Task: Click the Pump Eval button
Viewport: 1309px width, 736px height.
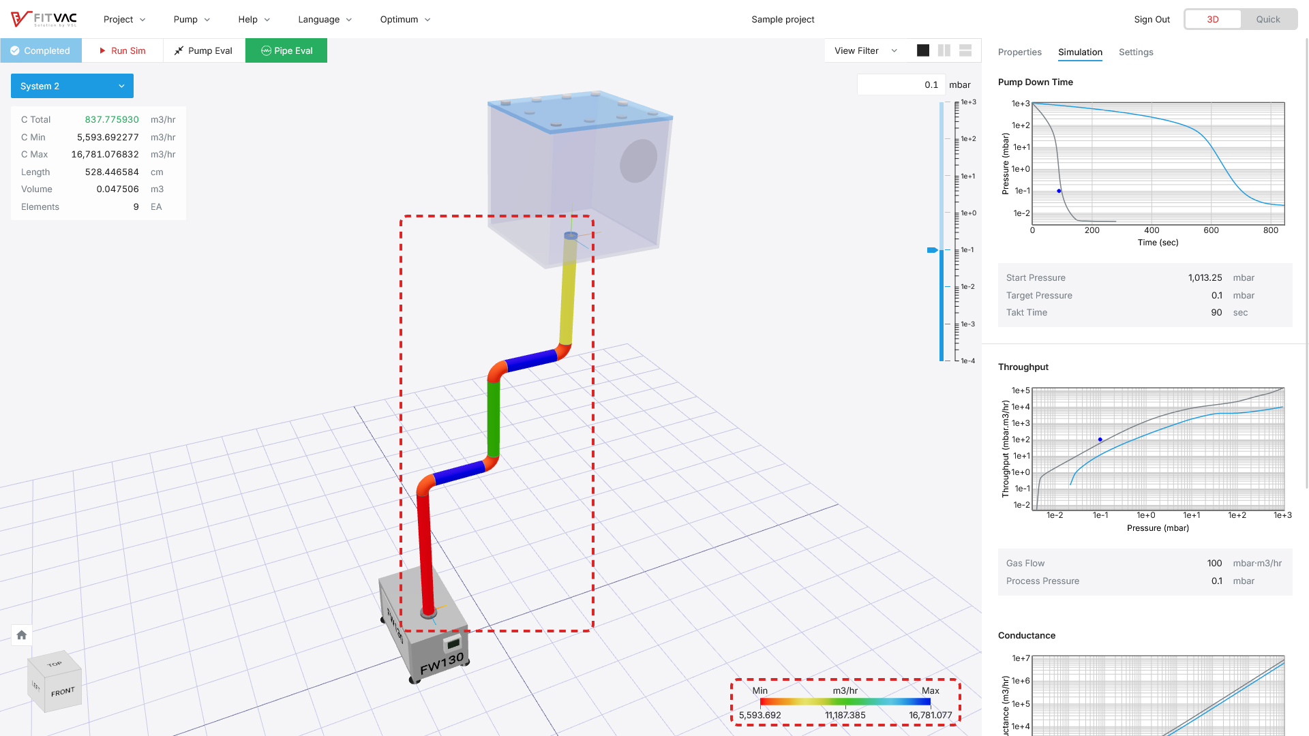Action: point(204,50)
